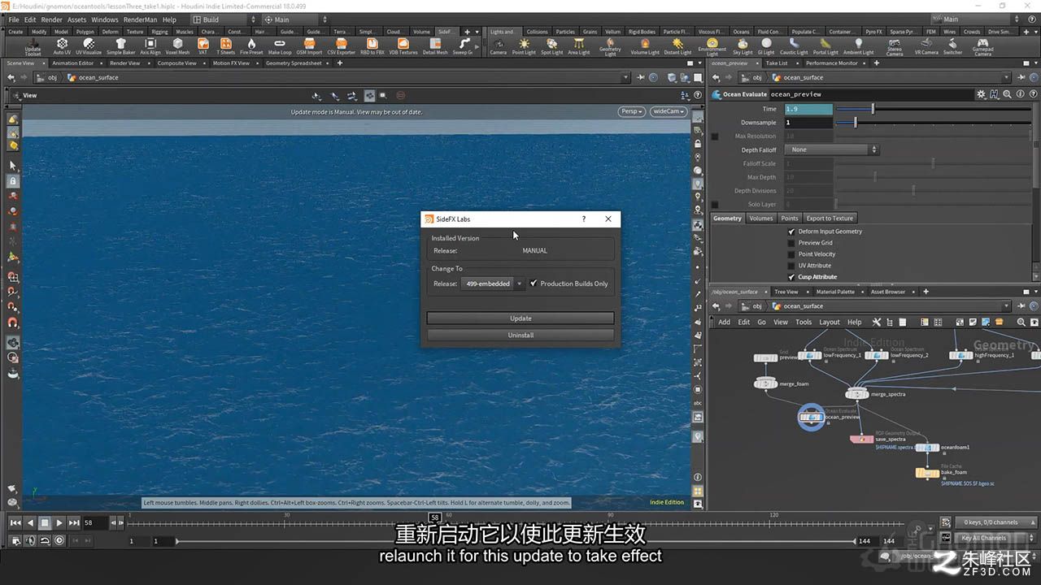Screen dimensions: 1041x585
Task: Open the VDB Textures tool
Action: coord(403,46)
